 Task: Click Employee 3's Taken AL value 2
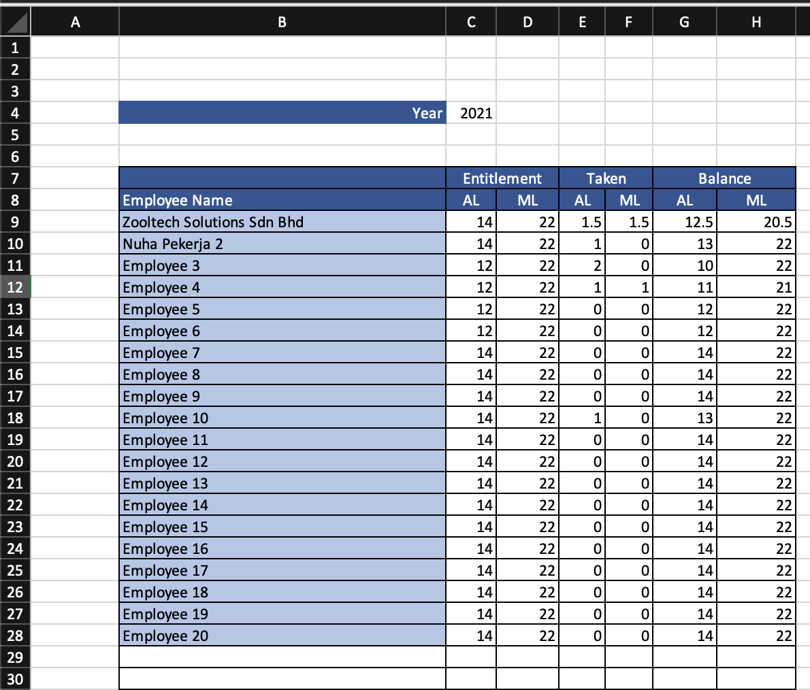[x=582, y=265]
